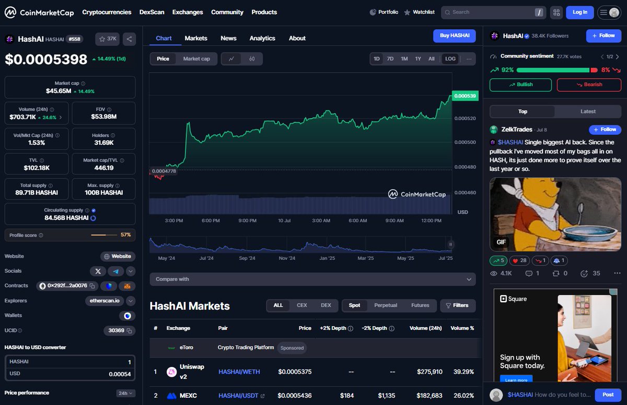627x405 pixels.
Task: Click the X (Twitter) social icon
Action: coord(98,271)
